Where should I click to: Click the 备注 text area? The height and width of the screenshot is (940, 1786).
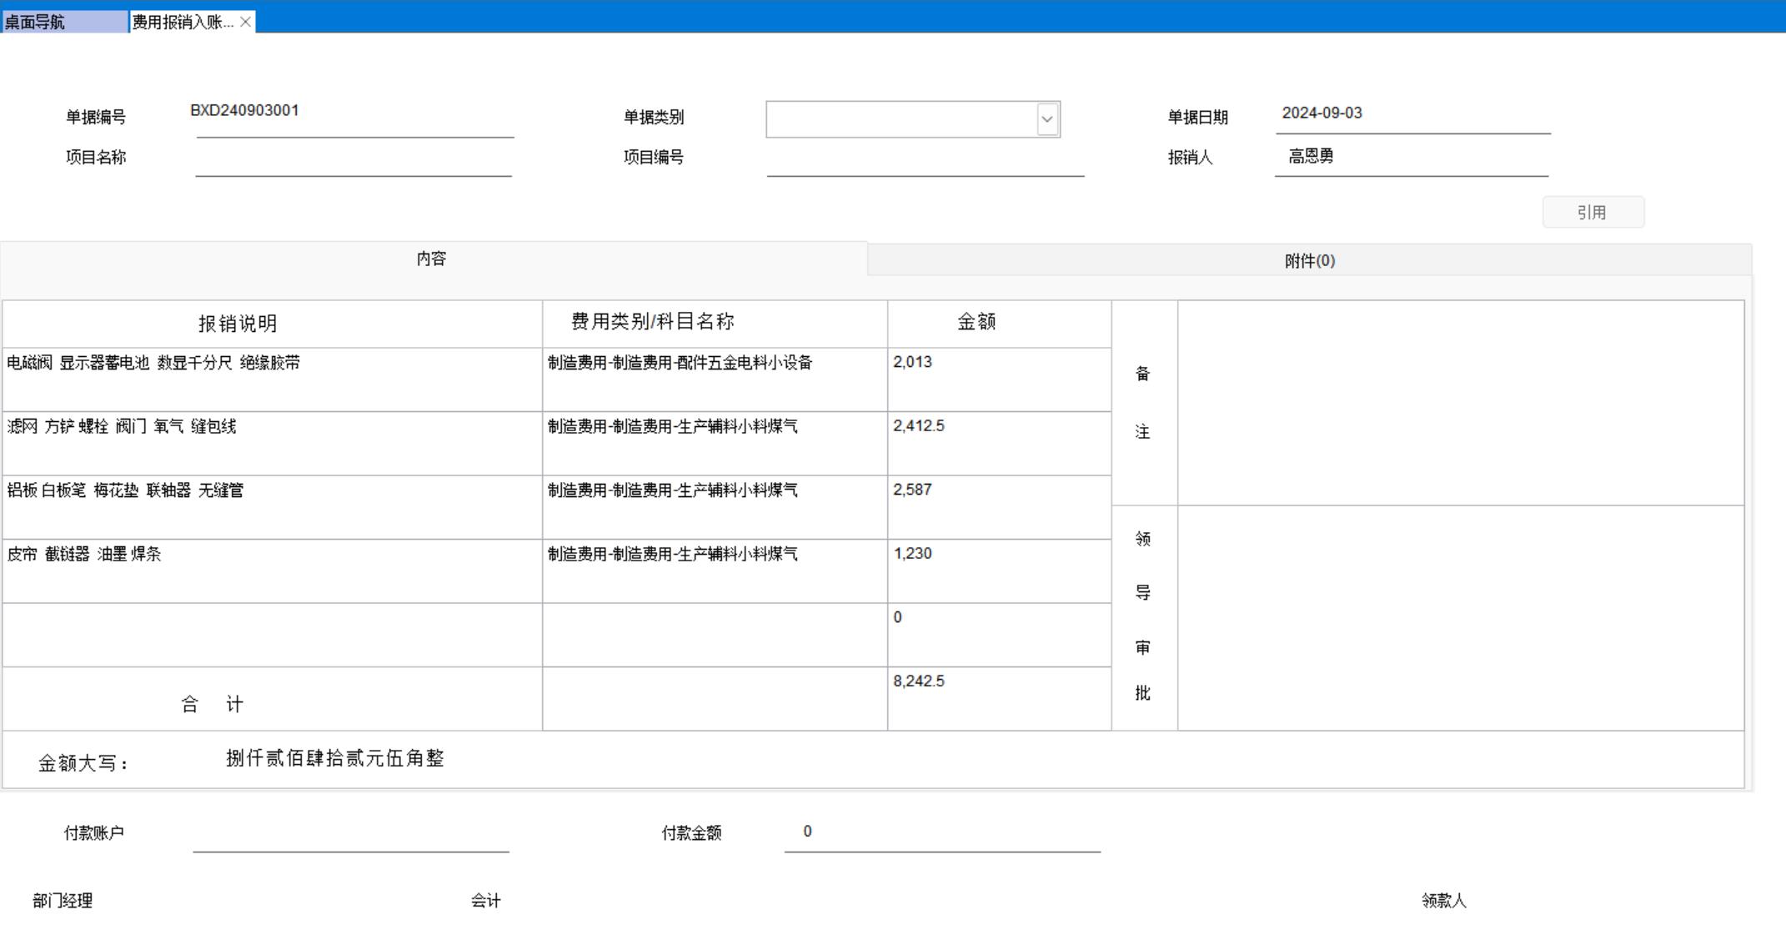click(1460, 403)
